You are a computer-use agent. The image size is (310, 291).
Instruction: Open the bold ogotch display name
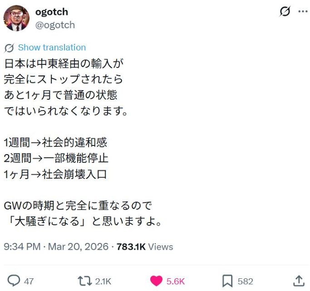51,12
